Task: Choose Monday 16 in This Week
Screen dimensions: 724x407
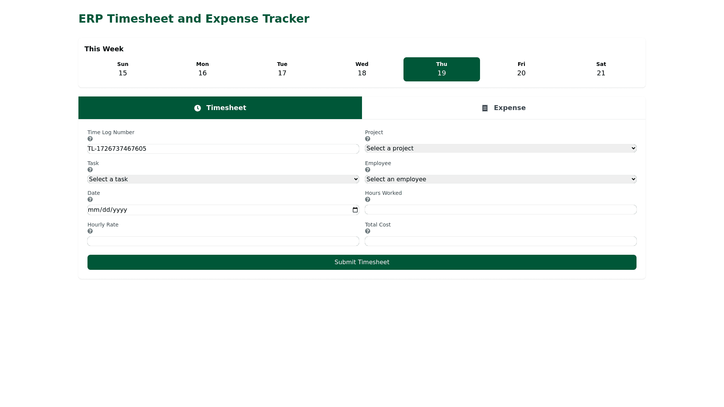Action: pos(202,69)
